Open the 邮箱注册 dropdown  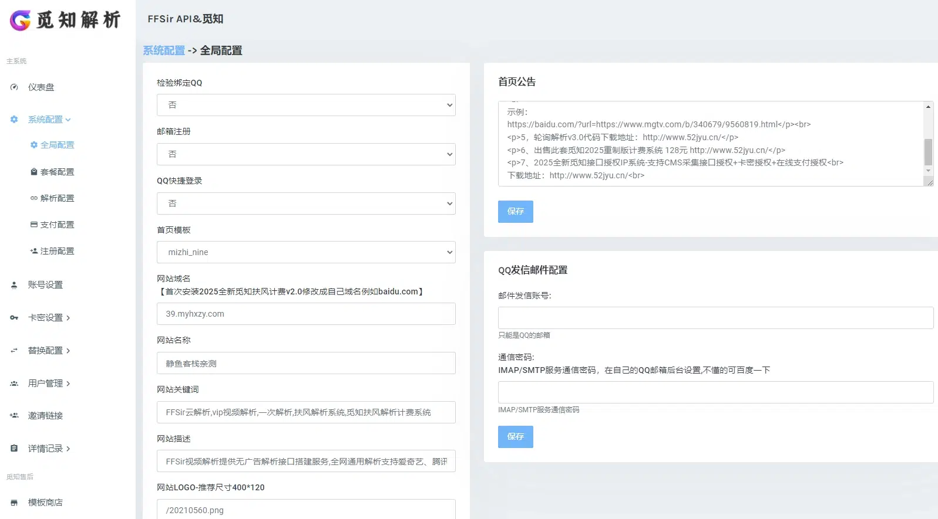pos(306,154)
